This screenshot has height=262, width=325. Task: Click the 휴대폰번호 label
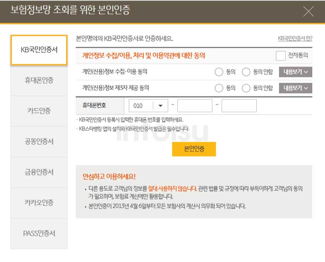(x=94, y=105)
